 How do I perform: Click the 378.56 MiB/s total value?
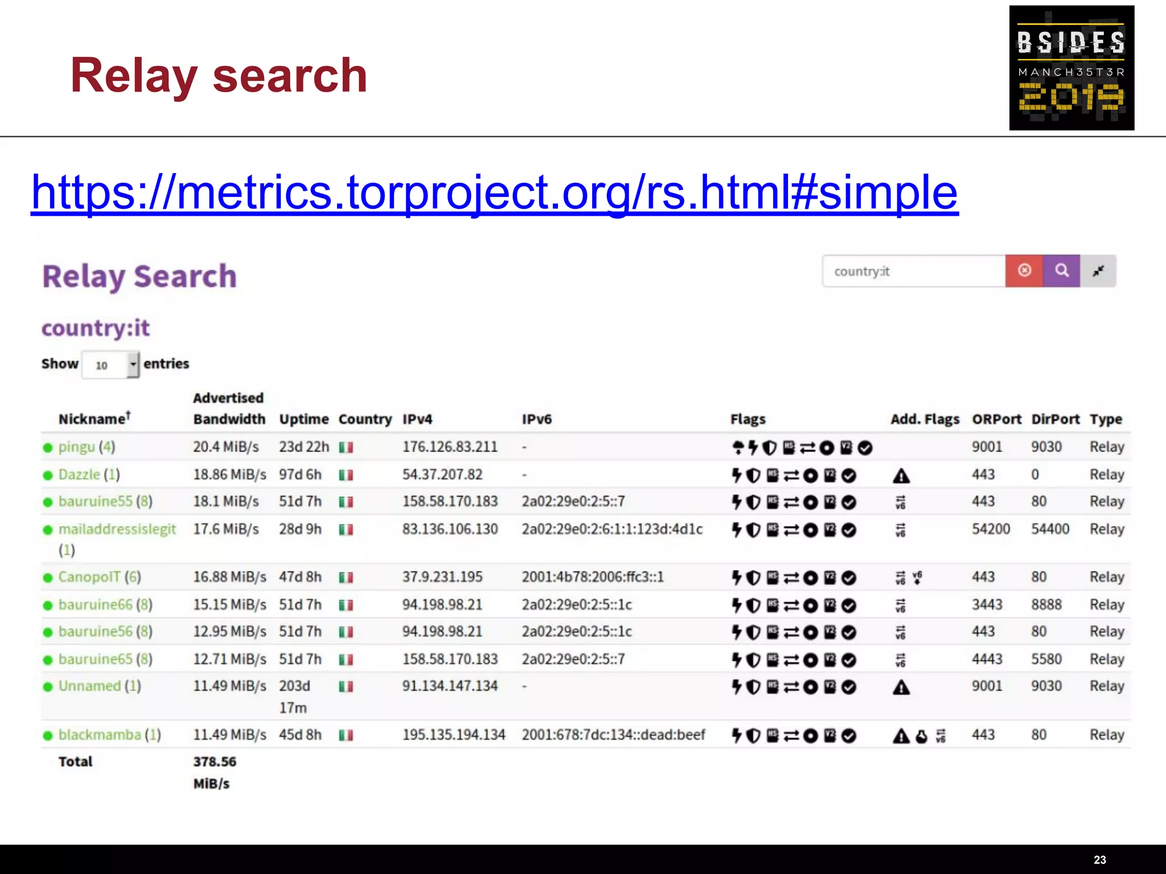(215, 772)
